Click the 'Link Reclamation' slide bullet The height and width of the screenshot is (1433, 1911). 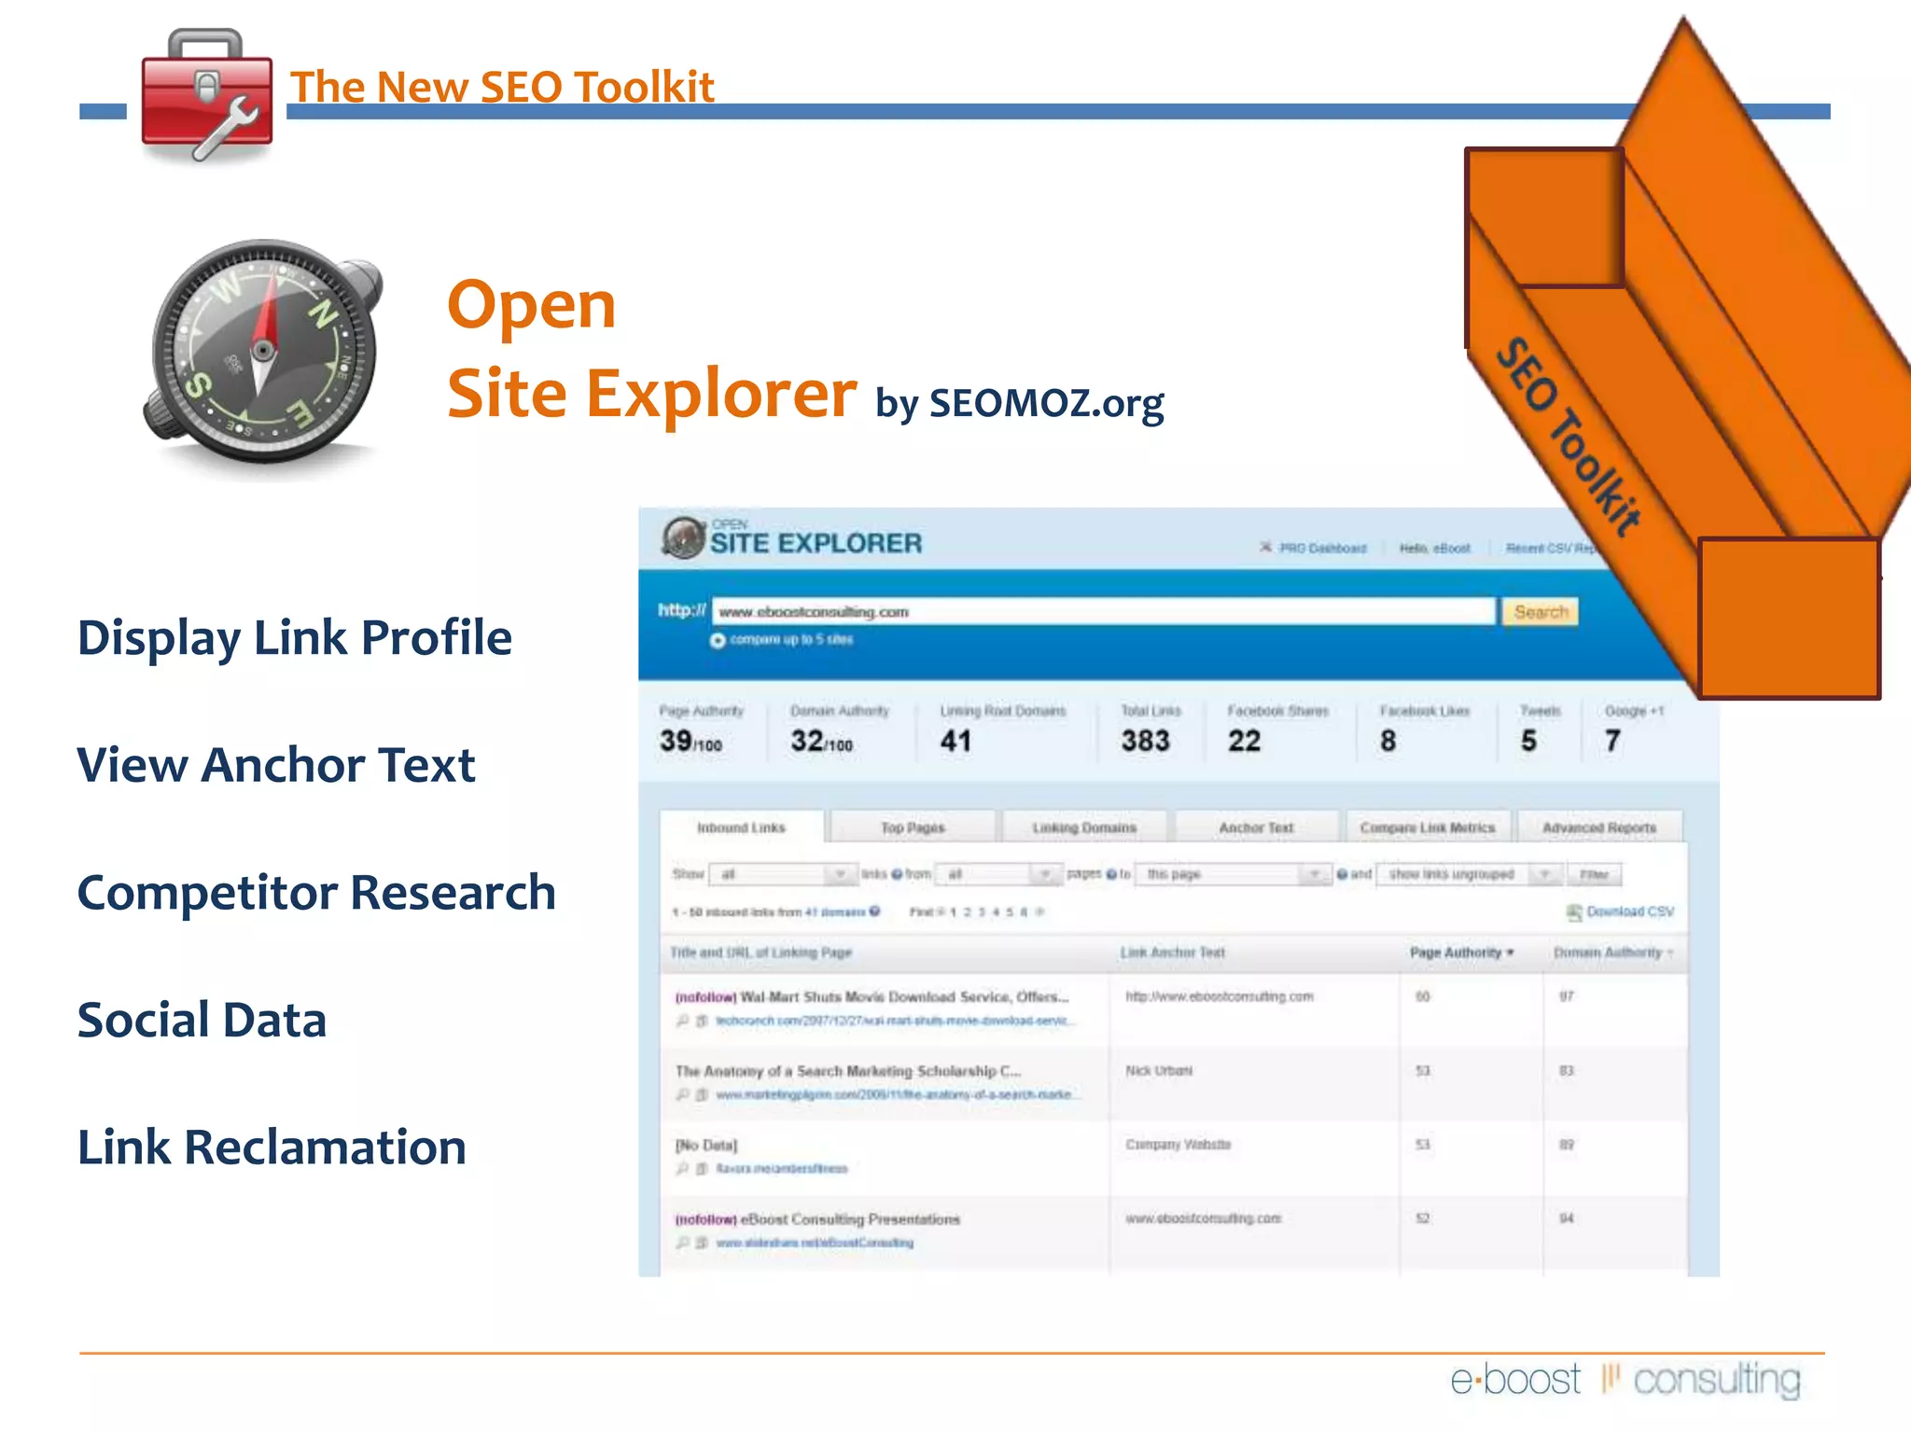tap(272, 1147)
